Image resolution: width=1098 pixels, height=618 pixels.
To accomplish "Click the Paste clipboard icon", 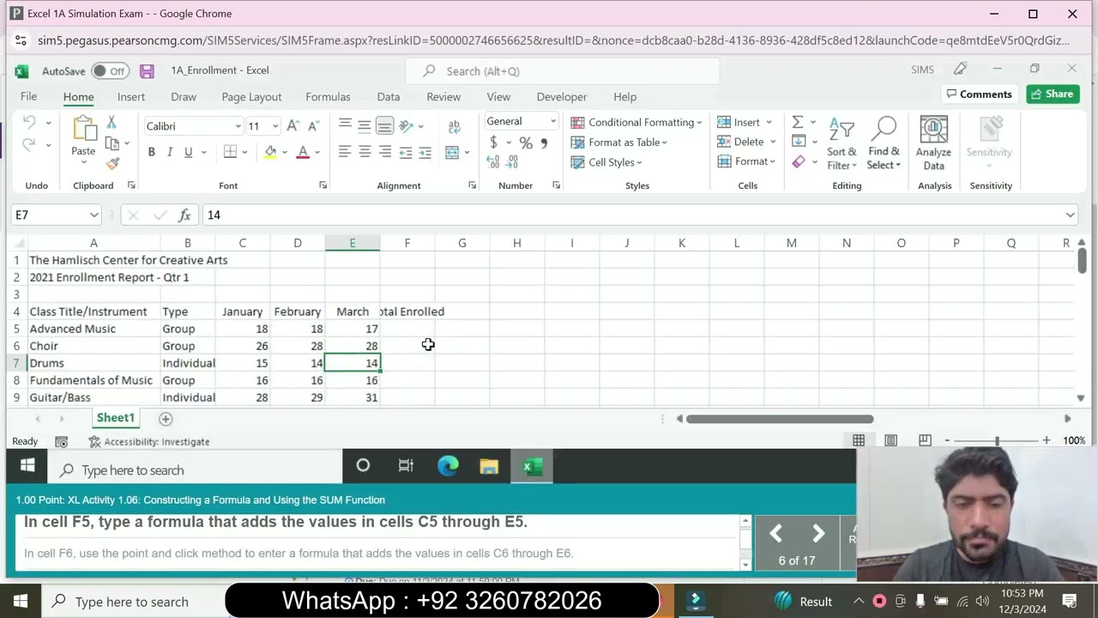I will (x=83, y=129).
